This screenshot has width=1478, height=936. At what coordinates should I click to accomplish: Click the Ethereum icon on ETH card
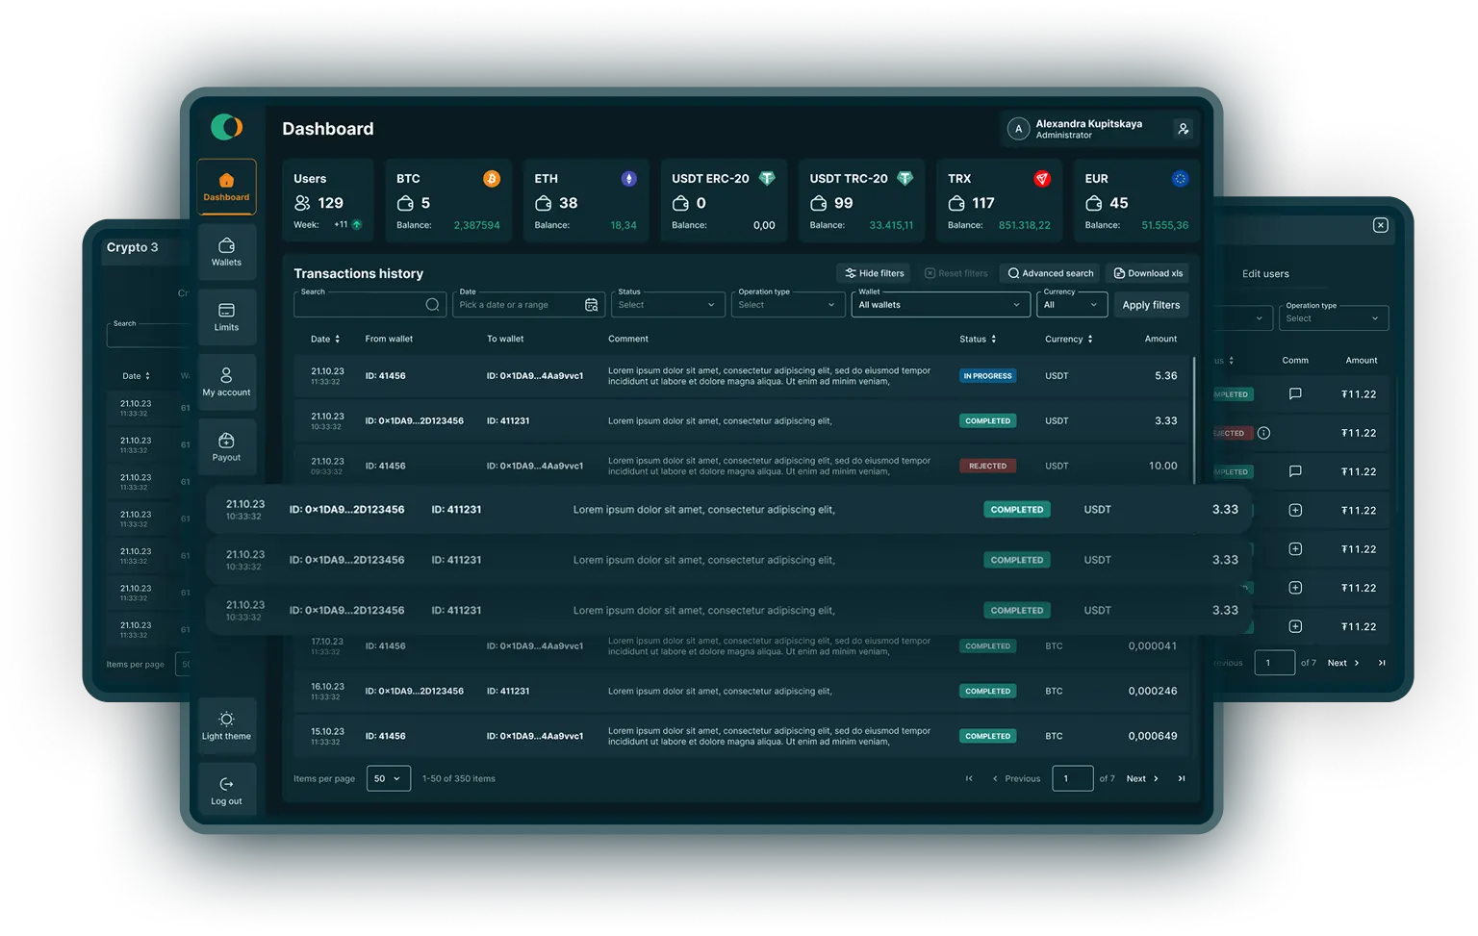pyautogui.click(x=628, y=179)
